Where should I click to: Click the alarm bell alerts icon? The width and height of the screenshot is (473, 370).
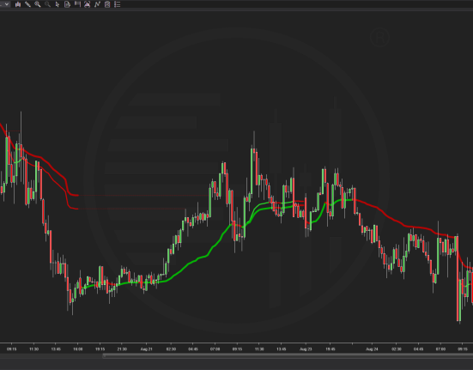coord(88,4)
